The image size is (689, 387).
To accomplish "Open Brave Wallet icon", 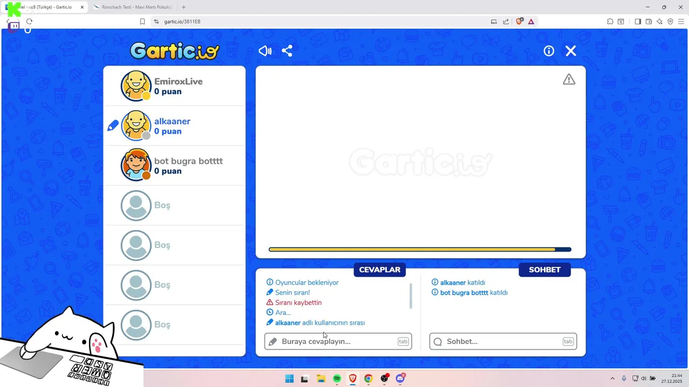I will coord(649,21).
